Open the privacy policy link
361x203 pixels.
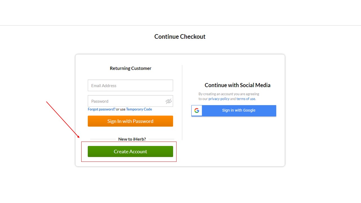pyautogui.click(x=219, y=99)
